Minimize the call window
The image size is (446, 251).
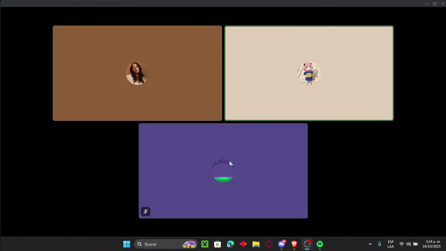pyautogui.click(x=426, y=3)
